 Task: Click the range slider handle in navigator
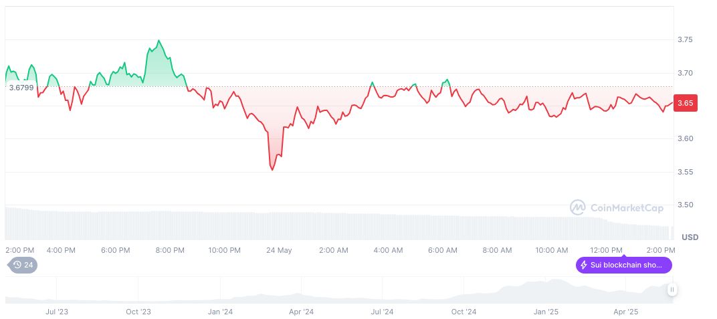(x=672, y=290)
